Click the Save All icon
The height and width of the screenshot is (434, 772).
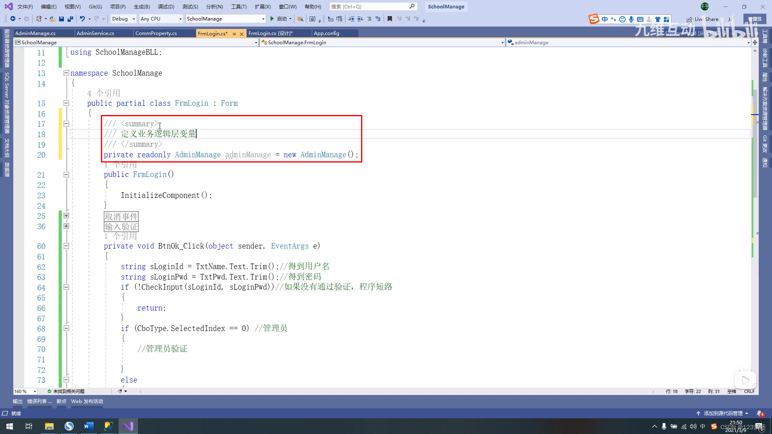pos(70,19)
